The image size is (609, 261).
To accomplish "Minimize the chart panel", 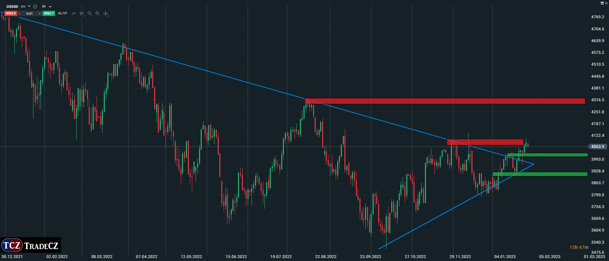I will (x=602, y=3).
